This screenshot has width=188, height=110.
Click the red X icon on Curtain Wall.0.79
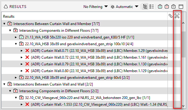tap(27, 64)
